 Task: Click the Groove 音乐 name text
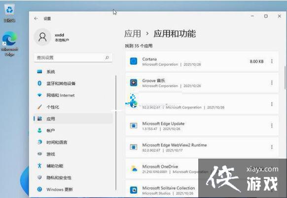coord(153,81)
